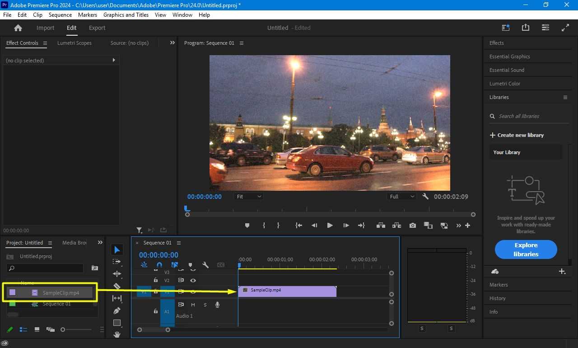Open Effect Controls panel menu
The width and height of the screenshot is (578, 348).
pos(45,43)
